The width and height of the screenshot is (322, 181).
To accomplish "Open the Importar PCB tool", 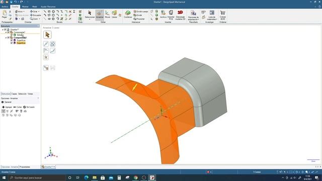I will 171,15.
